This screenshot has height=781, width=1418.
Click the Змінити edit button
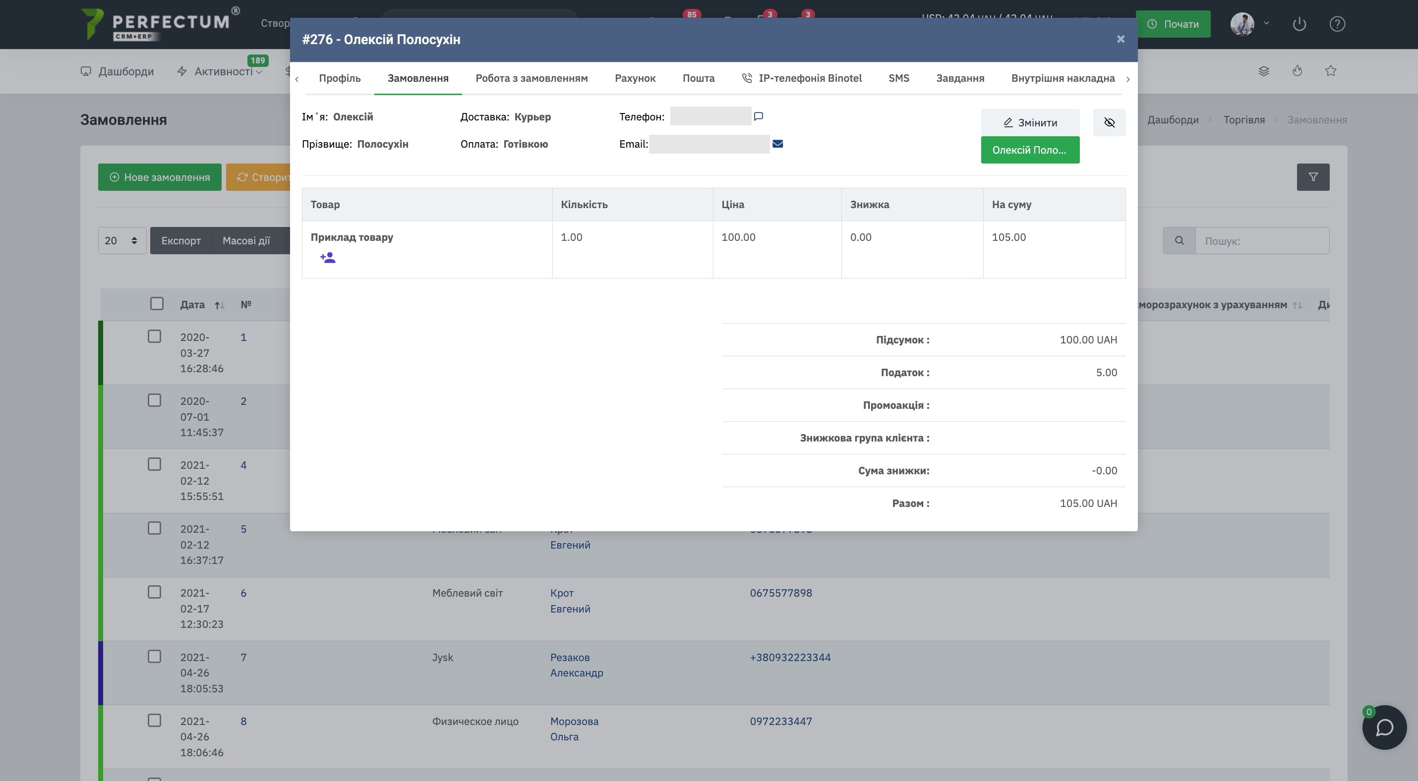pos(1030,122)
